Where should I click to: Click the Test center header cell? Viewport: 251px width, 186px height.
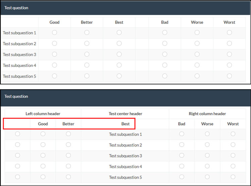125,113
